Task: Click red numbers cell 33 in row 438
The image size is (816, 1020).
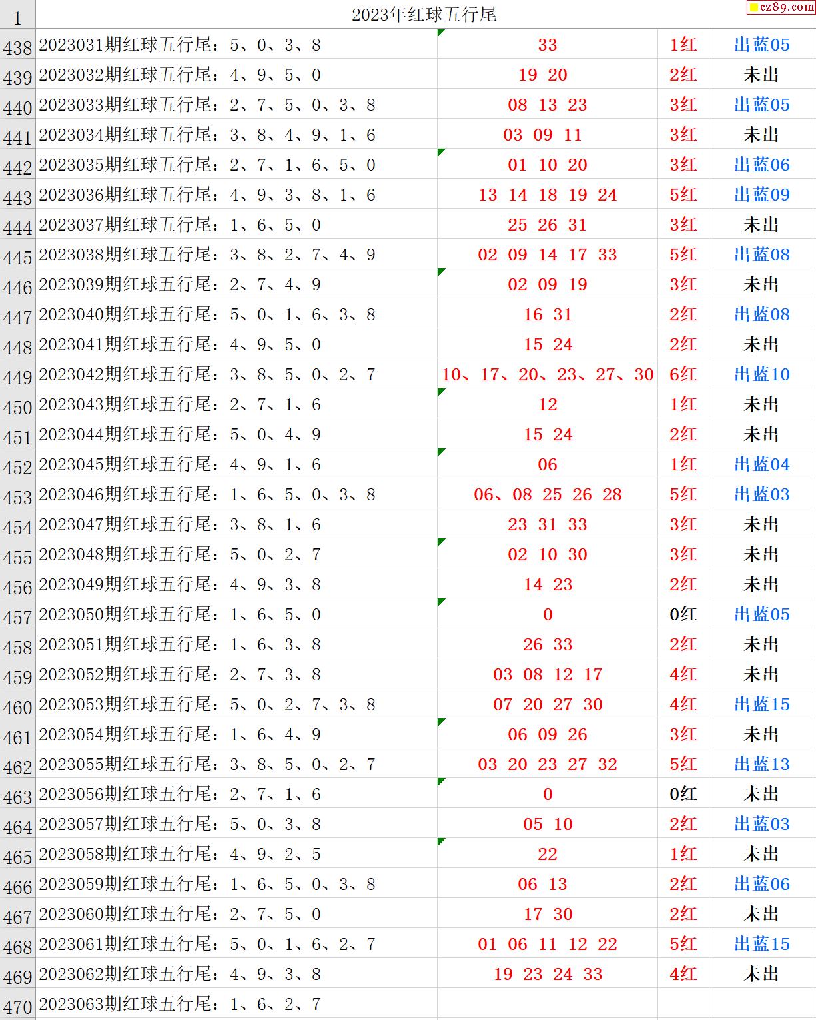Action: [x=548, y=45]
